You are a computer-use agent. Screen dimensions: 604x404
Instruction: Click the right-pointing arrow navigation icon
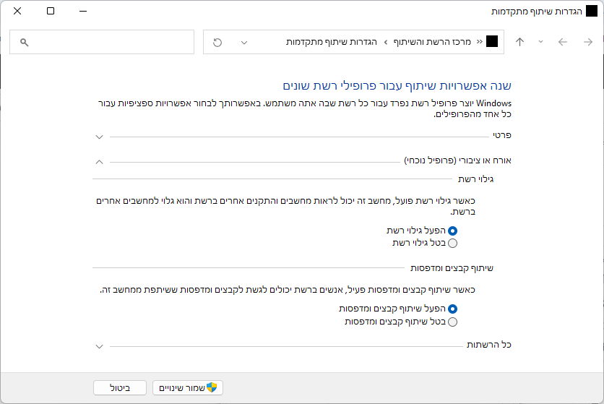pos(587,43)
